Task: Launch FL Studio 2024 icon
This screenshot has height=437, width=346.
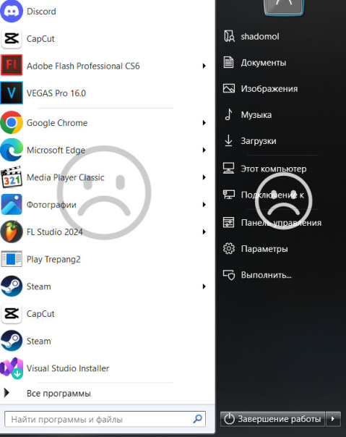Action: (x=12, y=232)
